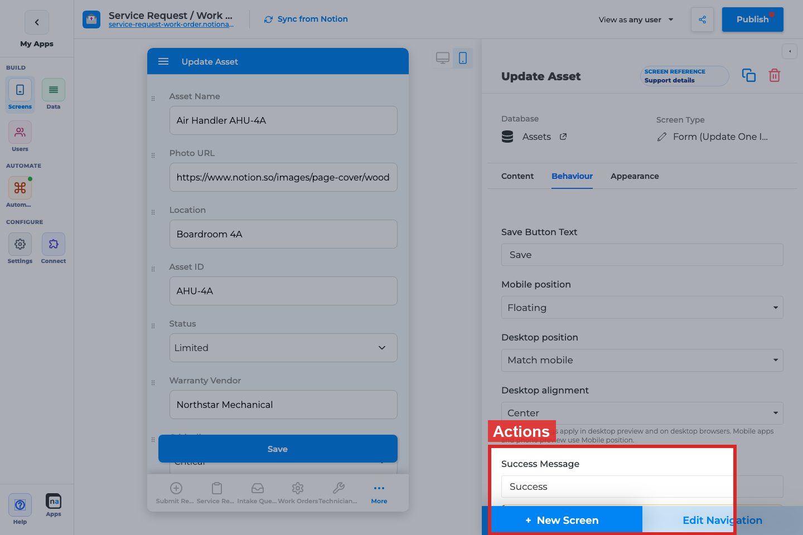This screenshot has height=535, width=803.
Task: Click the Publish button
Action: (x=753, y=20)
